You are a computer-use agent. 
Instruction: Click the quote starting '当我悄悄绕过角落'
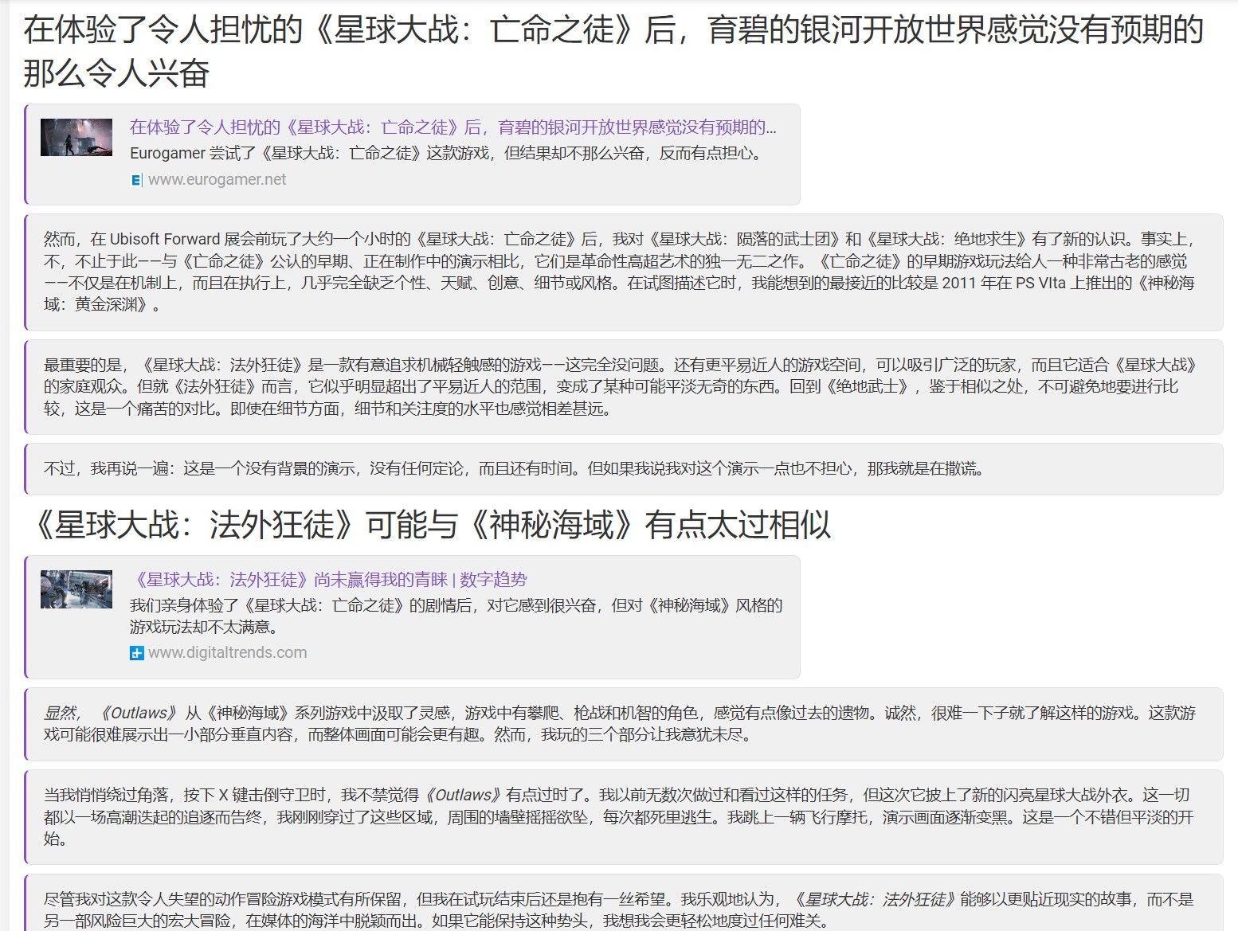619,816
